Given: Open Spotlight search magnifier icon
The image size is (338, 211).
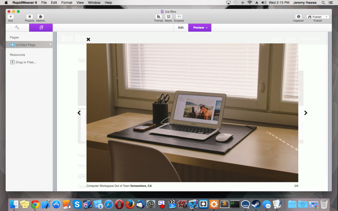Looking at the screenshot, I should tap(323, 2).
